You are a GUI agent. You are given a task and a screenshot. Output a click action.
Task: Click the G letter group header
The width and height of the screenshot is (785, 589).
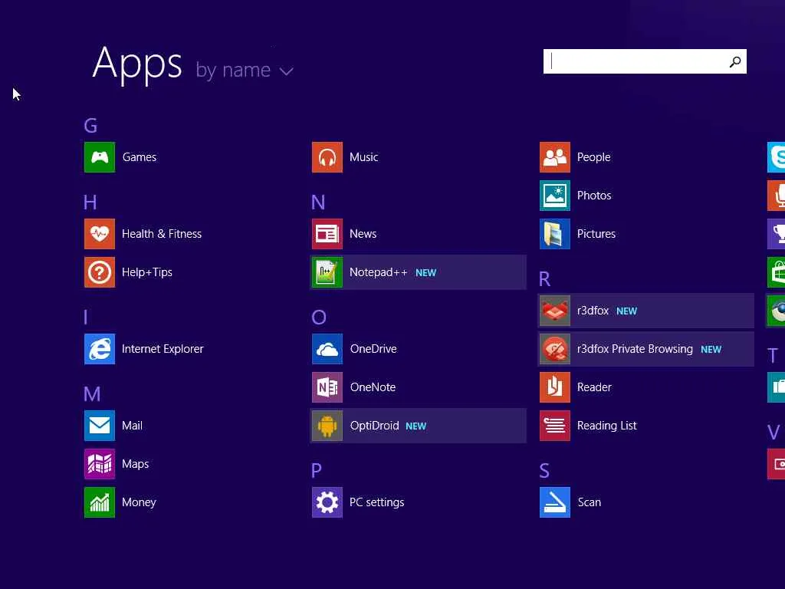click(90, 126)
